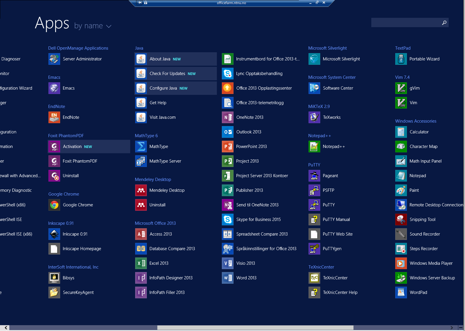Open the Emacs app icon
Image resolution: width=465 pixels, height=331 pixels.
pyautogui.click(x=54, y=88)
